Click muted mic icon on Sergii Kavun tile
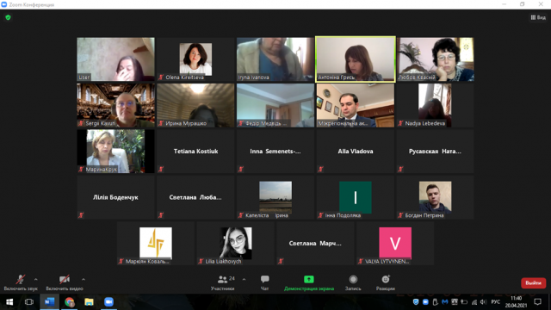This screenshot has width=551, height=310. [x=81, y=123]
